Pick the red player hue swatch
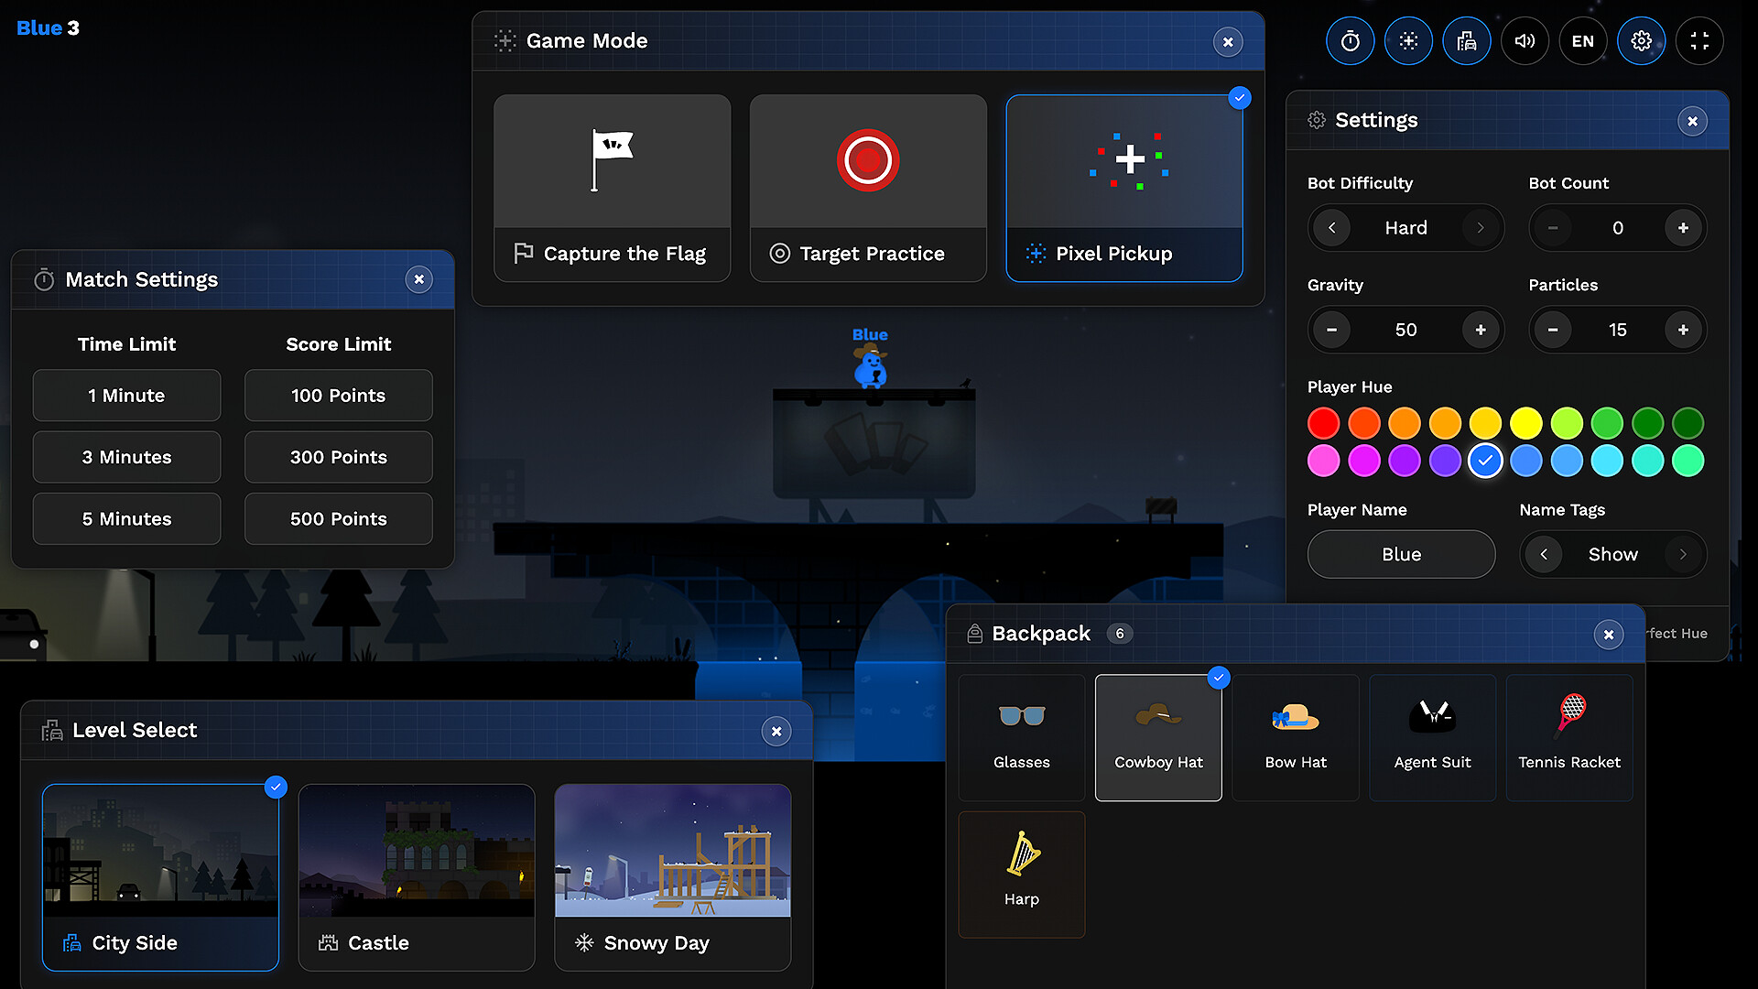Image resolution: width=1758 pixels, height=989 pixels. coord(1323,423)
